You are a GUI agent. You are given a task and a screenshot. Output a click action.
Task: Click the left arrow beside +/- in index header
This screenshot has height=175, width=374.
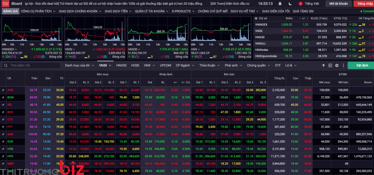tap(300, 18)
